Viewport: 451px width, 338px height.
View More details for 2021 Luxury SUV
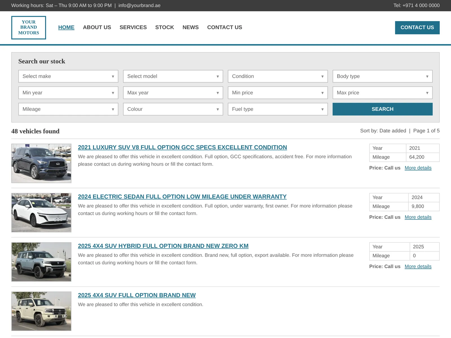(x=418, y=168)
